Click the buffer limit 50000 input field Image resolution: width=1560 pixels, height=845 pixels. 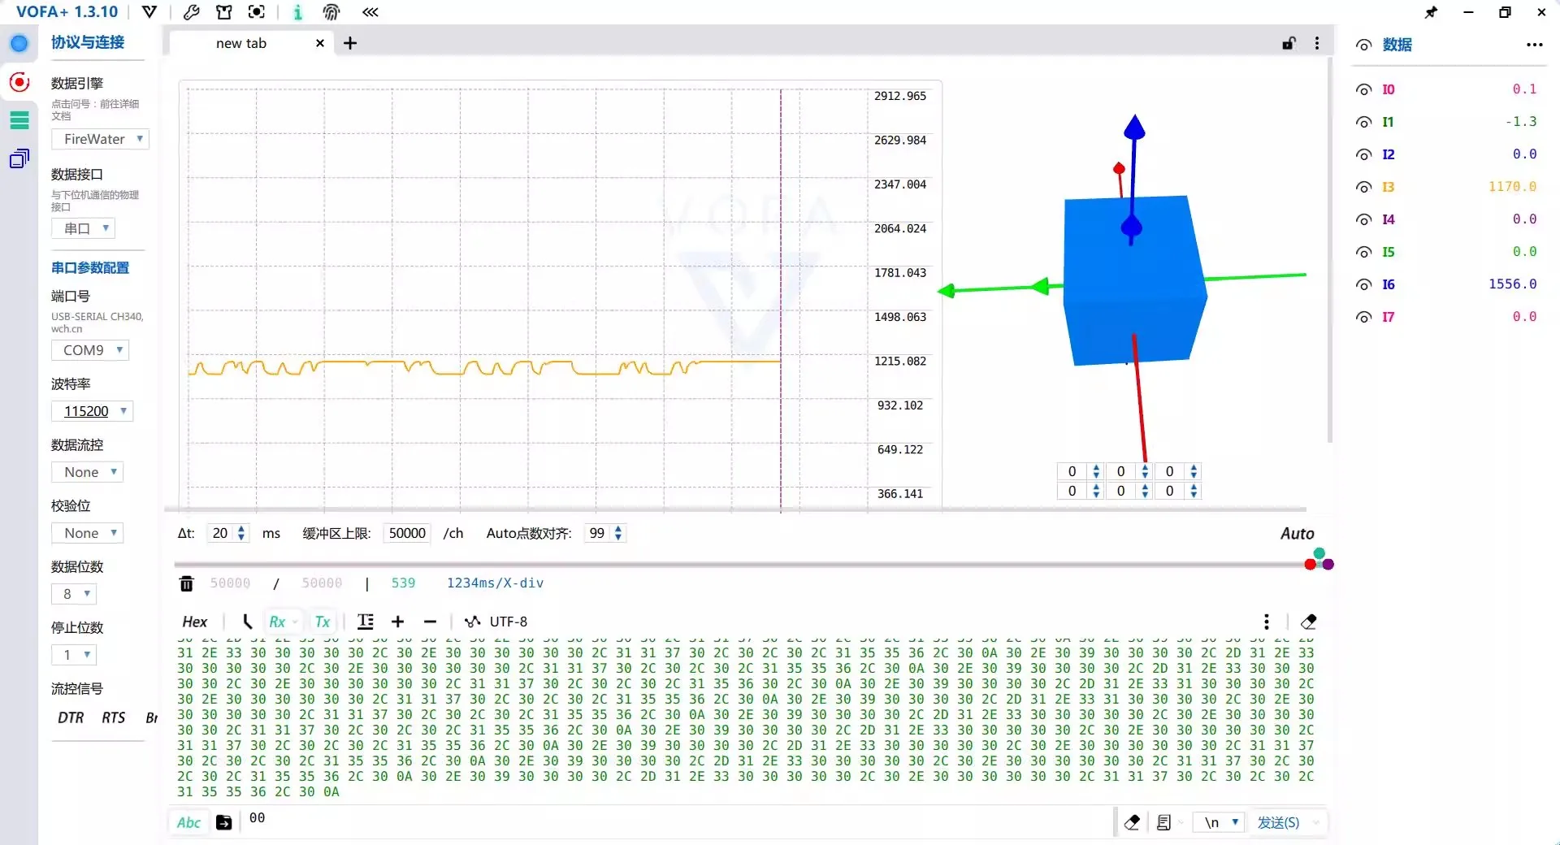[x=406, y=533]
